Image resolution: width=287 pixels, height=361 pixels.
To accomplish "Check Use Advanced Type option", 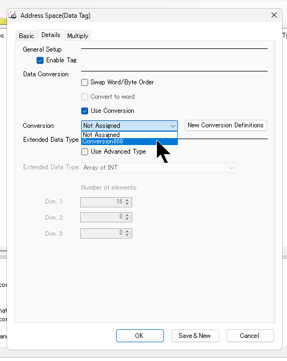I will click(x=84, y=151).
